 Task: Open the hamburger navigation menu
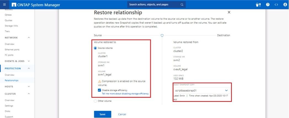point(4,5)
